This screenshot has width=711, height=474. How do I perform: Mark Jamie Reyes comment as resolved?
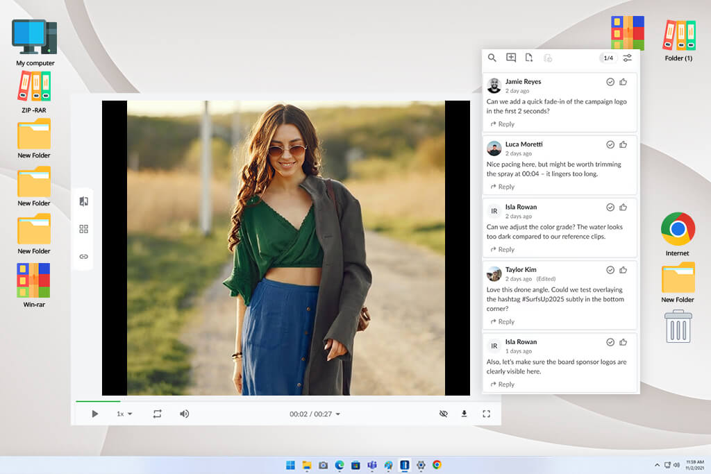click(x=610, y=82)
